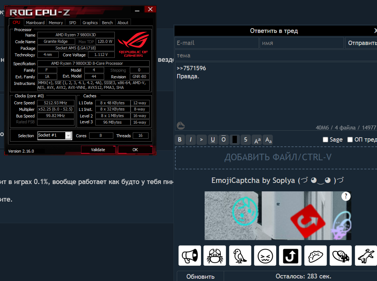Pick the crab emoji in the captcha
The width and height of the screenshot is (377, 281).
(215, 255)
